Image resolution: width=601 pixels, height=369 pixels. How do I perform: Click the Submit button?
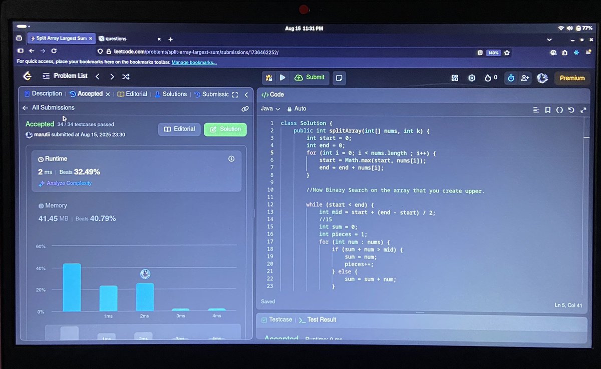coord(310,77)
